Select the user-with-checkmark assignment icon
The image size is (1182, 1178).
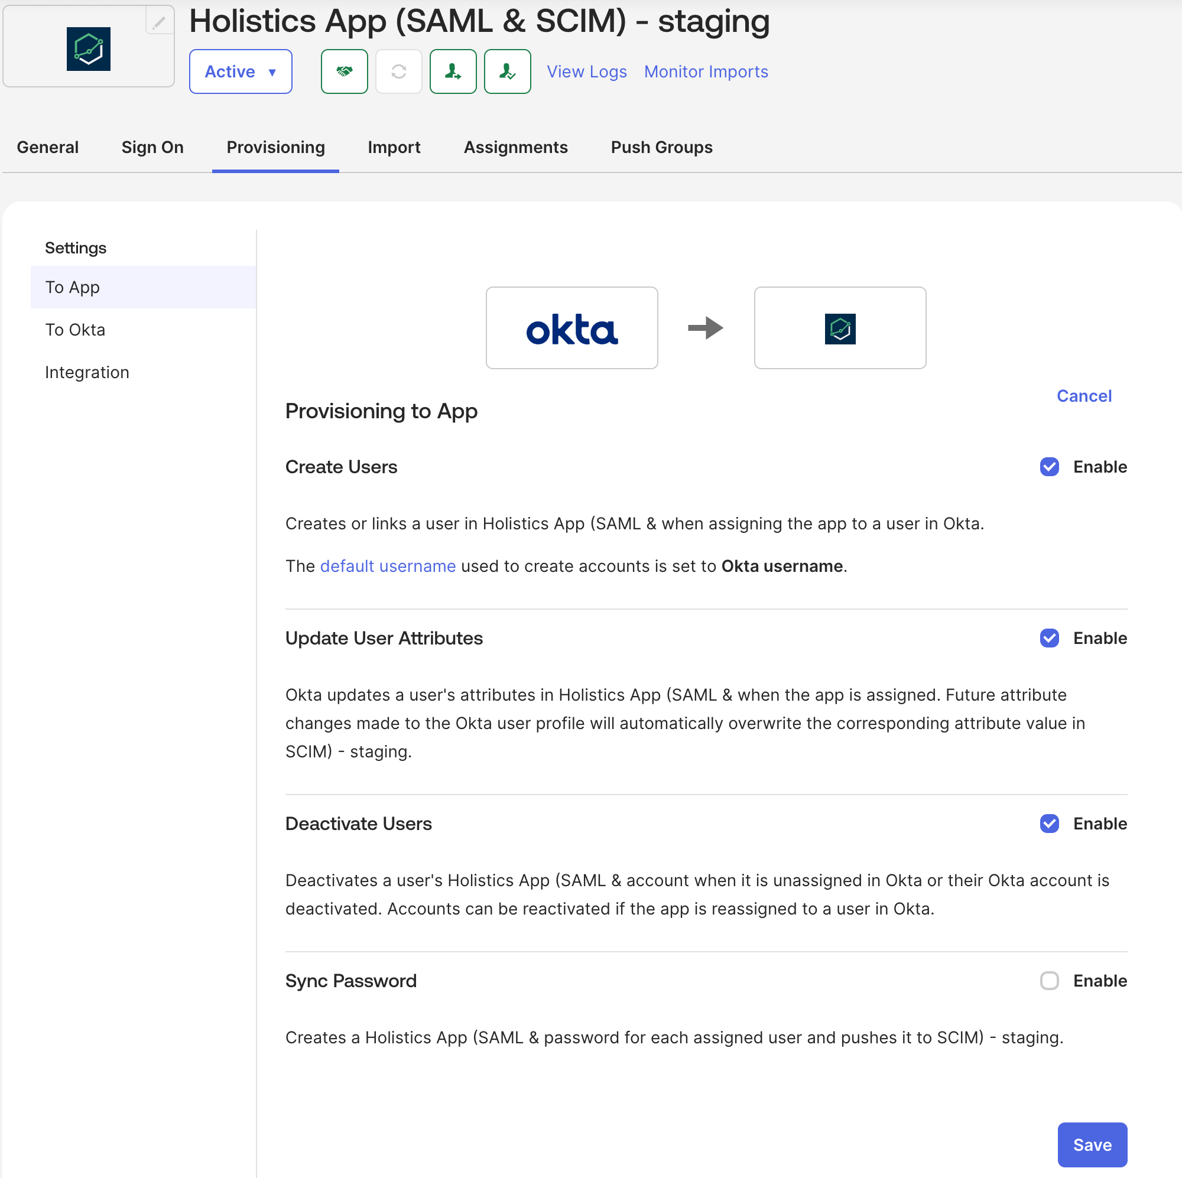coord(506,71)
